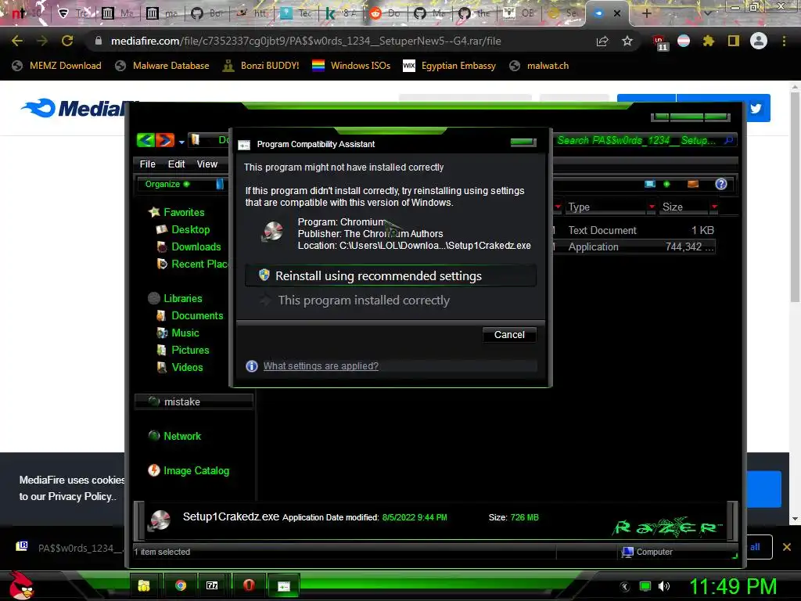
Task: Select the Text Document file row
Action: [x=634, y=231]
